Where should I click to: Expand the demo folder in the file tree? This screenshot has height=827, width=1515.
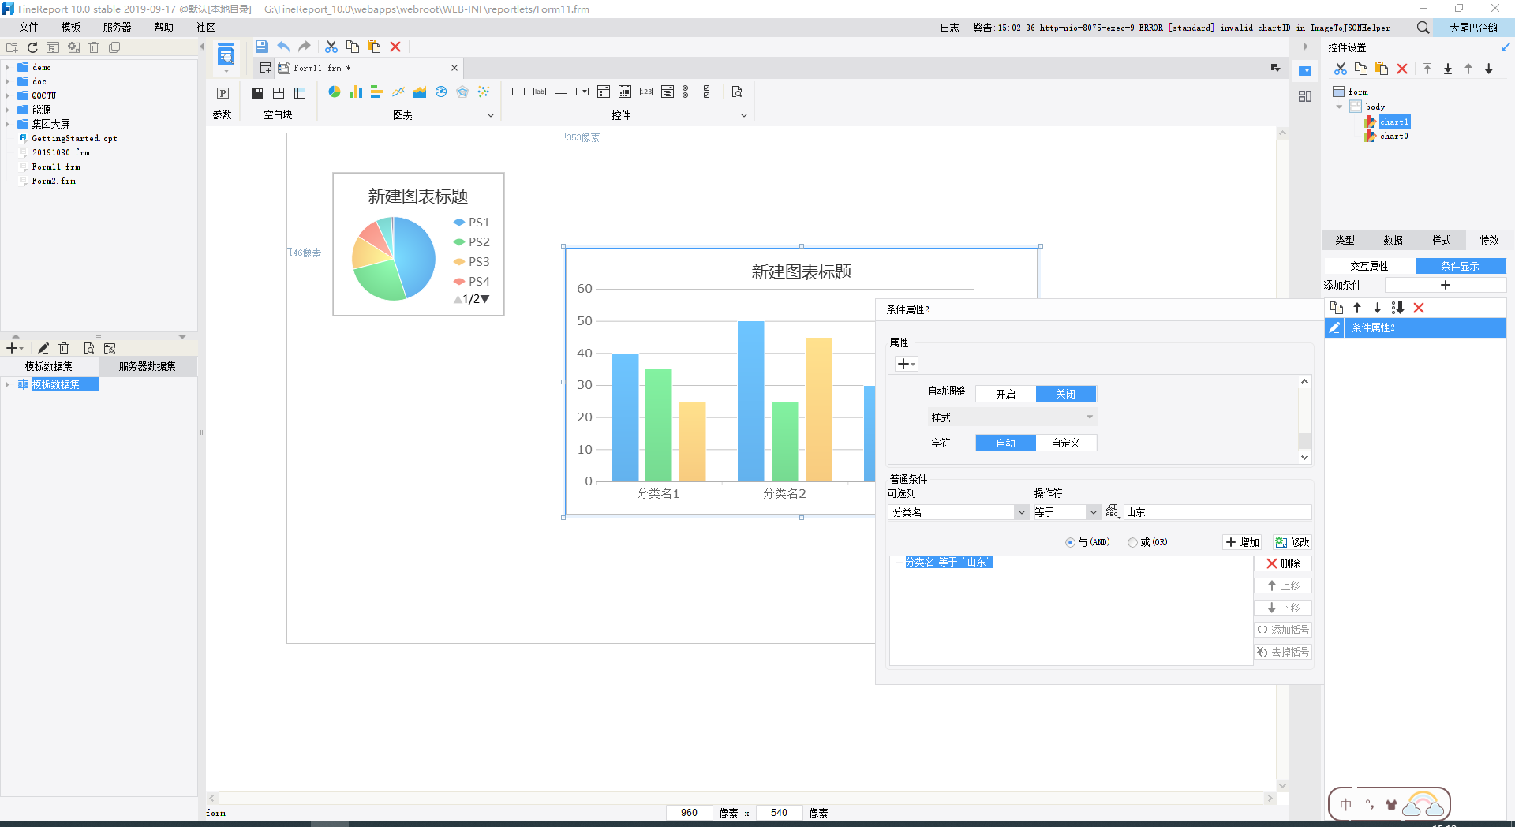8,68
